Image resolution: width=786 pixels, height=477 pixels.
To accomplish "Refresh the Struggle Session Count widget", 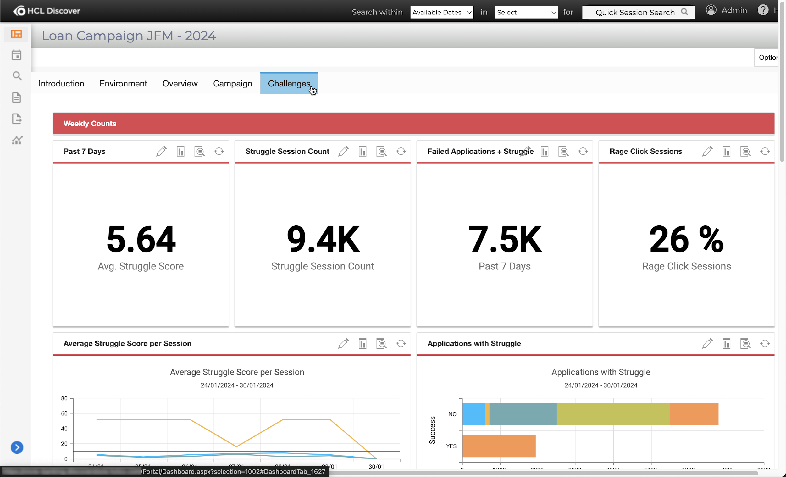I will point(401,151).
